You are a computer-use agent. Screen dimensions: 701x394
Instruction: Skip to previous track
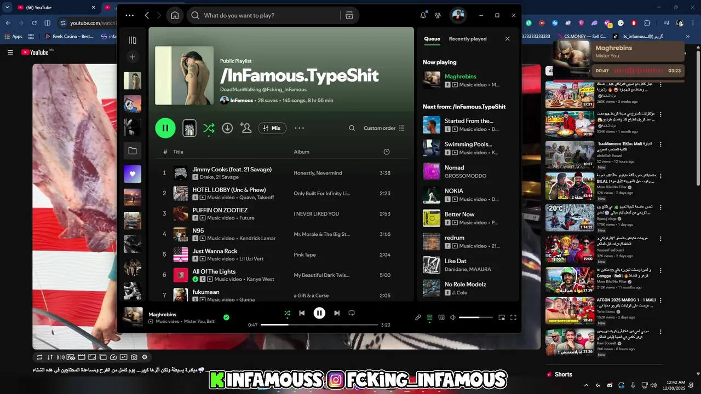(302, 313)
